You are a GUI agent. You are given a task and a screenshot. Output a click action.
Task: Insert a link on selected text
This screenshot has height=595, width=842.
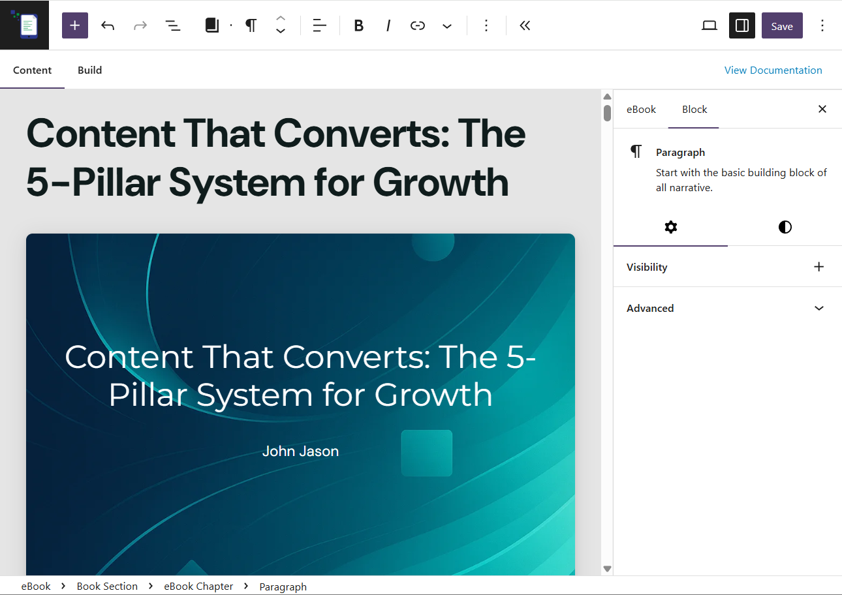pos(418,25)
